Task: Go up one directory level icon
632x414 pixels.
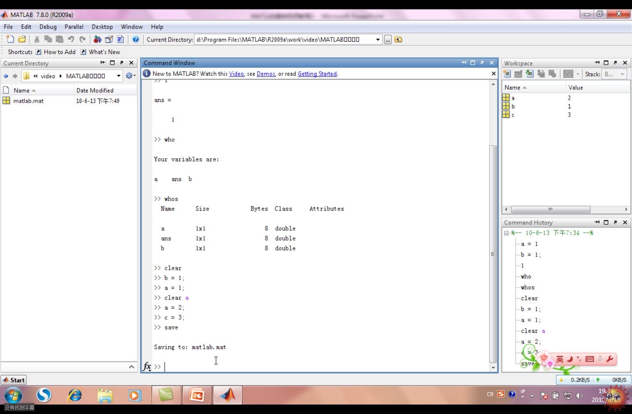Action: (x=398, y=40)
